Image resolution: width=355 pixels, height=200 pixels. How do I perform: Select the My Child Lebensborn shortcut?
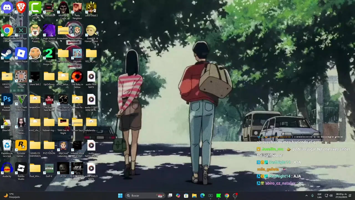[x=63, y=149]
